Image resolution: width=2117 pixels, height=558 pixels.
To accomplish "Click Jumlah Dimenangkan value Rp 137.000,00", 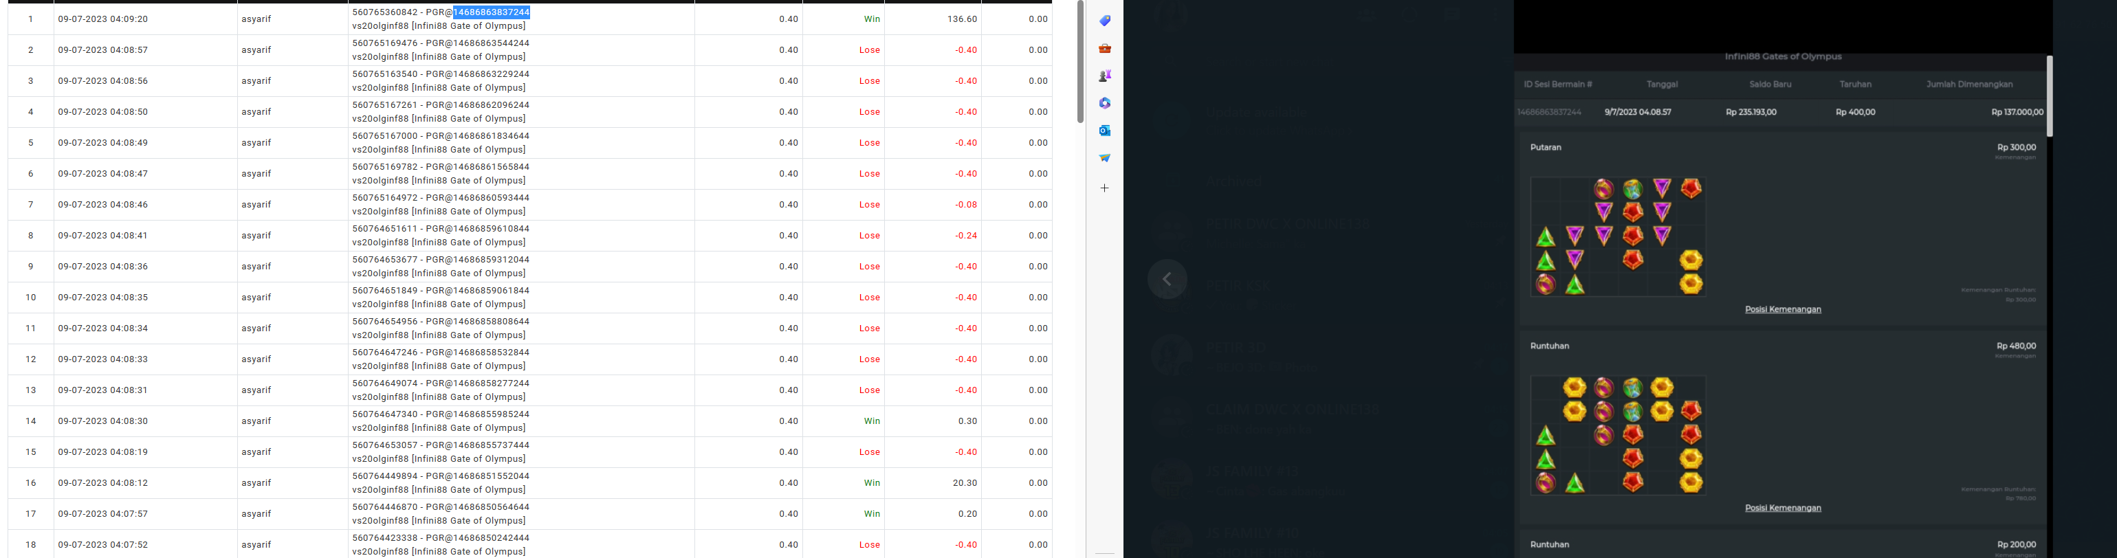I will point(2017,112).
